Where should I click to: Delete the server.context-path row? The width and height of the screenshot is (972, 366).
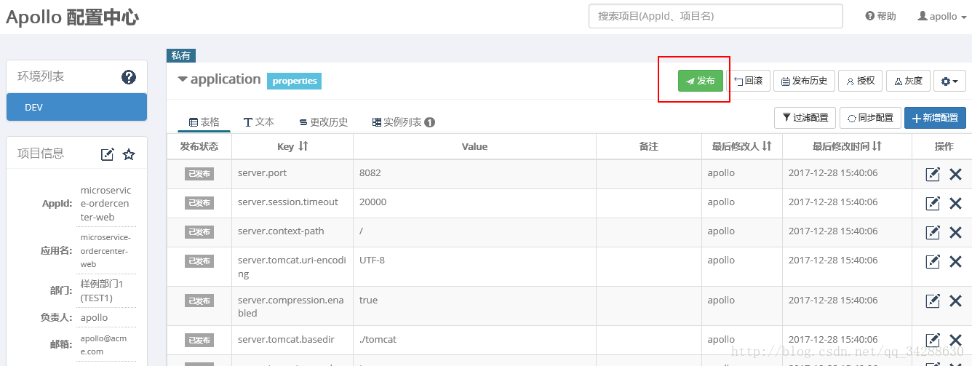tap(955, 232)
